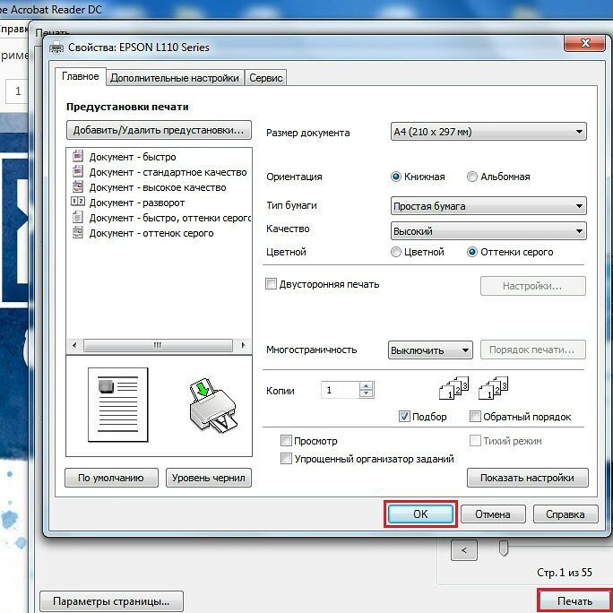613x613 pixels.
Task: Switch to the Сервис tab
Action: point(266,78)
